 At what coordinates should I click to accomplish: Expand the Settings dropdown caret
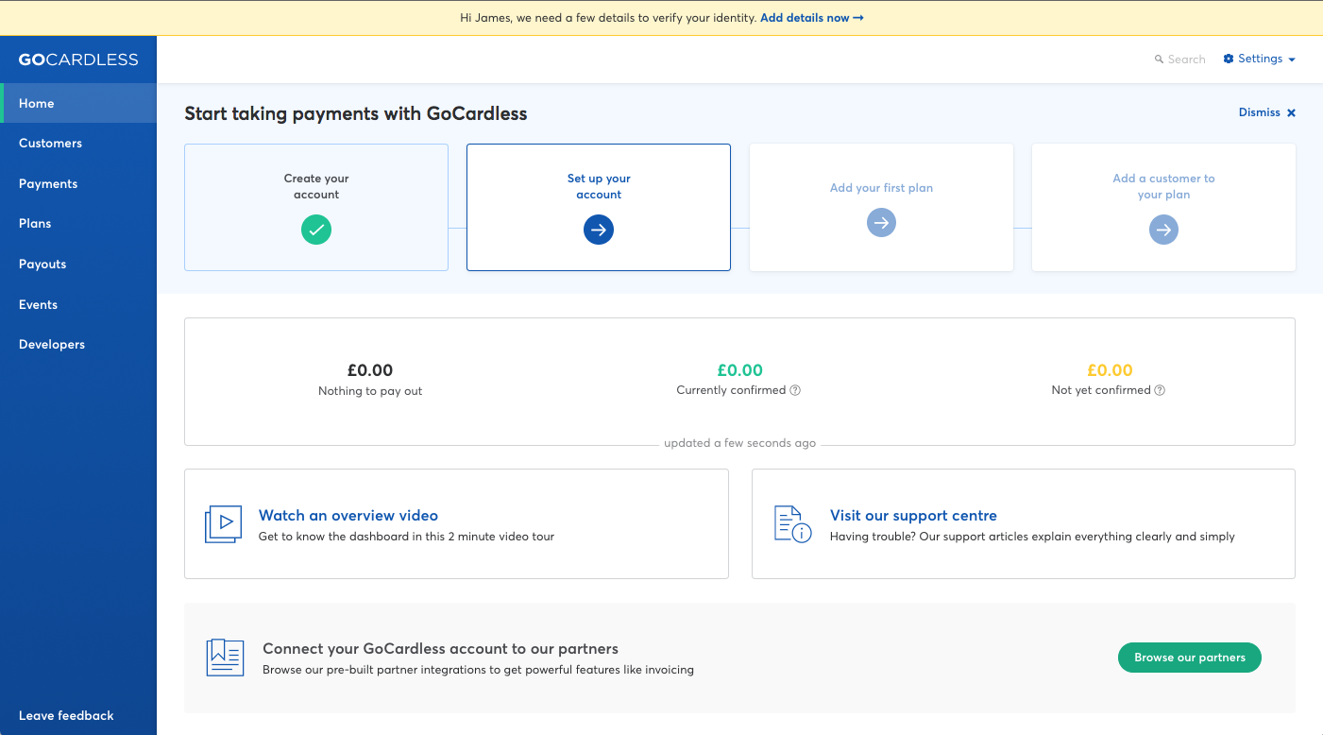(1291, 60)
